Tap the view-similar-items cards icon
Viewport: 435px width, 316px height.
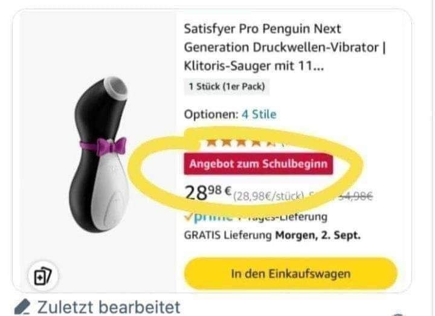point(43,276)
